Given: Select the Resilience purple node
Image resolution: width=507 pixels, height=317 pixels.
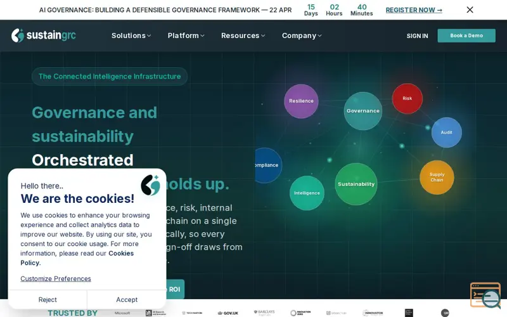Looking at the screenshot, I should (x=301, y=101).
